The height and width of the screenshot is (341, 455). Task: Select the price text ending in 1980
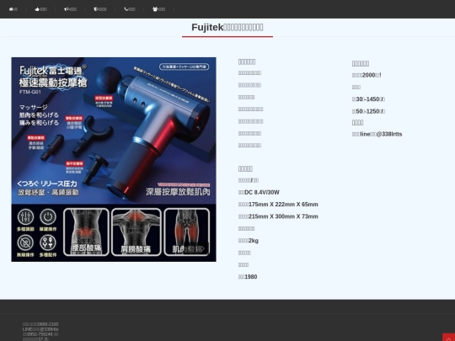point(248,277)
